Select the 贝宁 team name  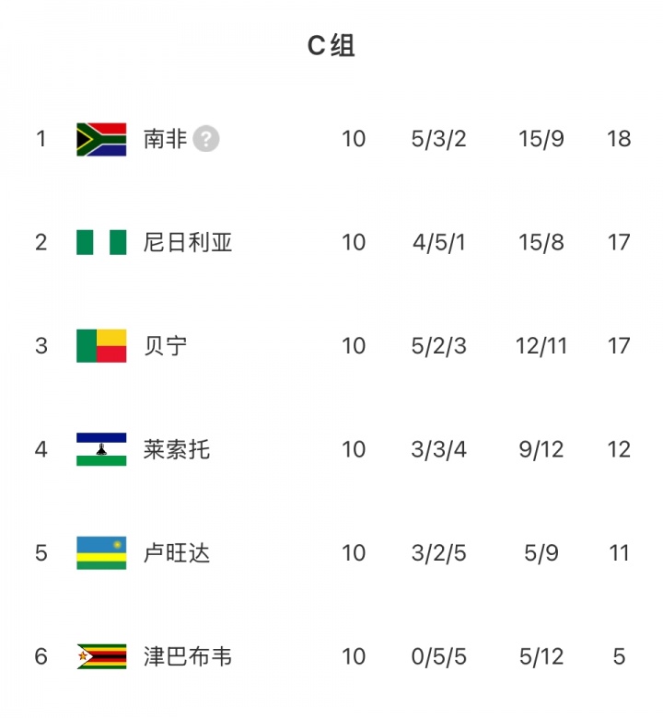(166, 346)
